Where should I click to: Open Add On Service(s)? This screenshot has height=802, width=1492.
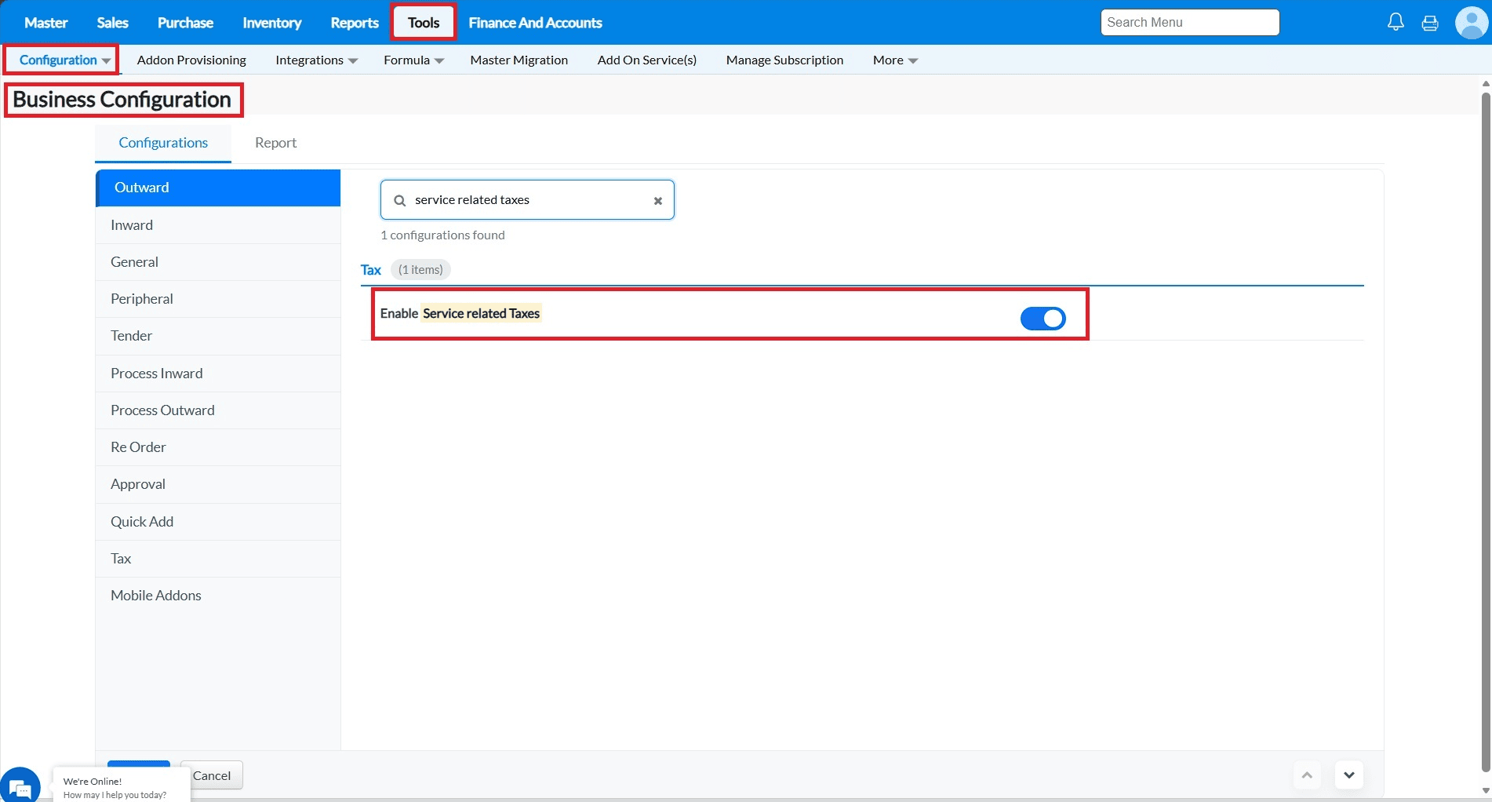646,60
